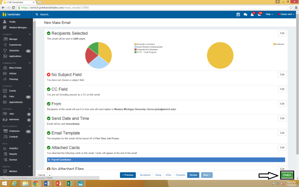Screen dimensions: 299x187
Task: Click the Guest Student-Undergraduate legend swatch
Action: [x=136, y=47]
